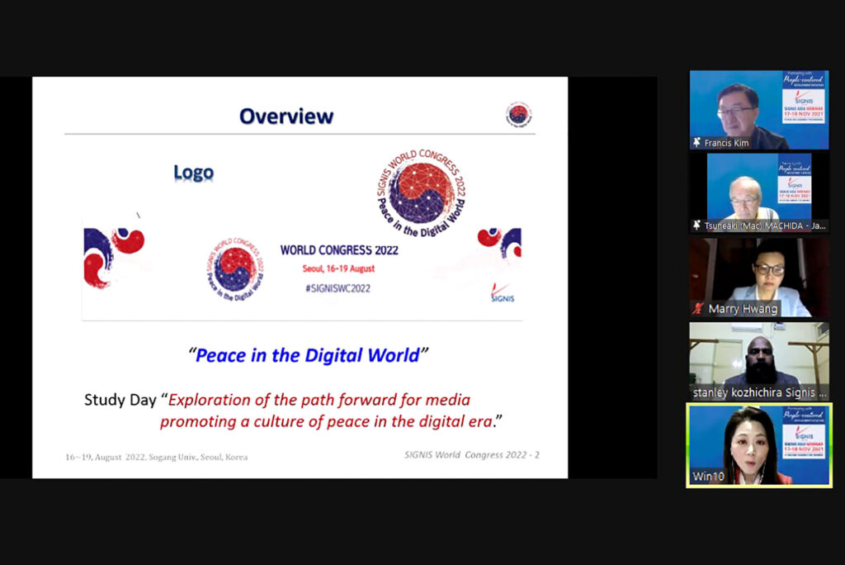Click the small SIGNIS logo in the slide header
Image resolution: width=845 pixels, height=565 pixels.
pos(517,115)
